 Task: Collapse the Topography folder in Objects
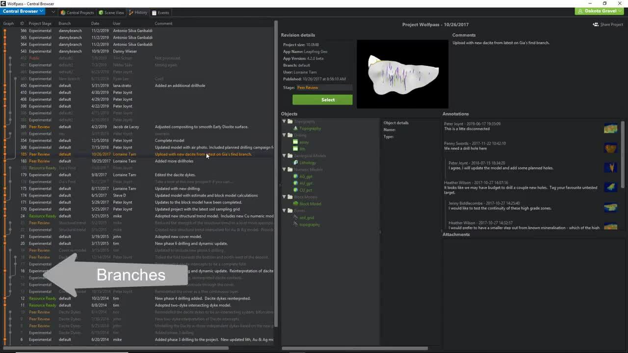284,122
